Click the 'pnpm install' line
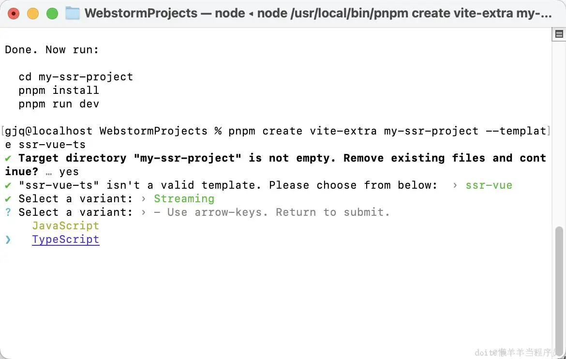The image size is (566, 359). point(59,90)
